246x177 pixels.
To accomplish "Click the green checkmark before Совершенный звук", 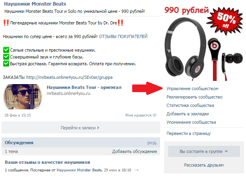I will 6,57.
